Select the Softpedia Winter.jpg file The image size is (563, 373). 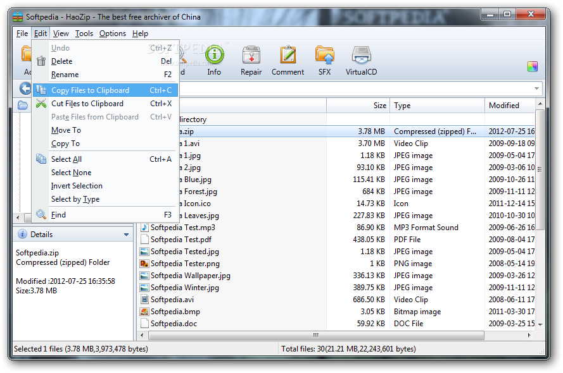(338, 288)
